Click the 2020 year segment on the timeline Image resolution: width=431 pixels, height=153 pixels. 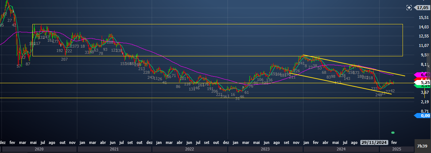pyautogui.click(x=39, y=149)
